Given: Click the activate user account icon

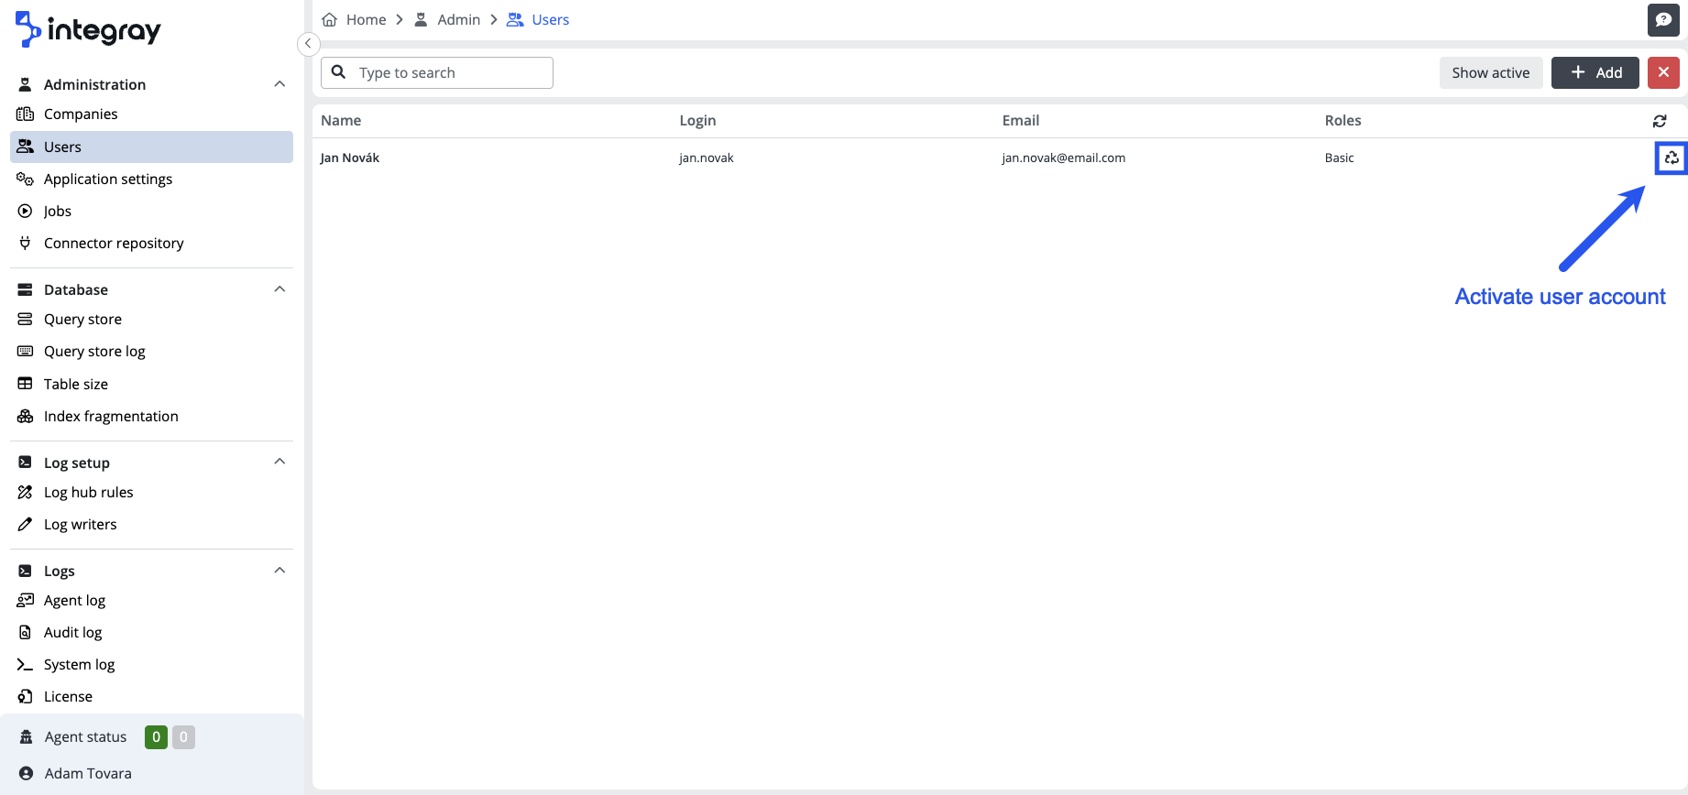Looking at the screenshot, I should (x=1672, y=158).
